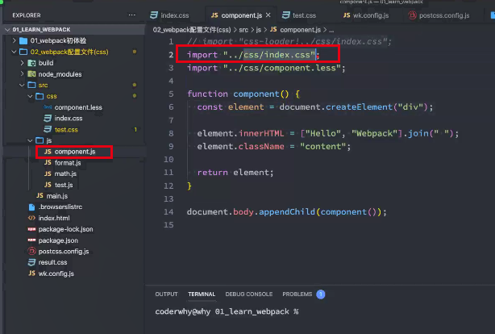Viewport: 495px width, 334px height.
Task: Click the breadcrumb ellipsis symbol
Action: [x=331, y=30]
